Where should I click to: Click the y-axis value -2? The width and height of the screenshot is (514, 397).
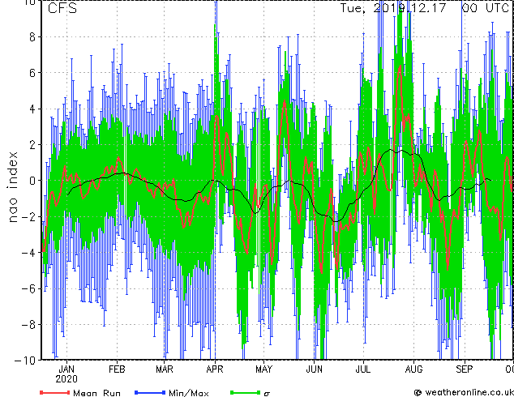click(28, 216)
